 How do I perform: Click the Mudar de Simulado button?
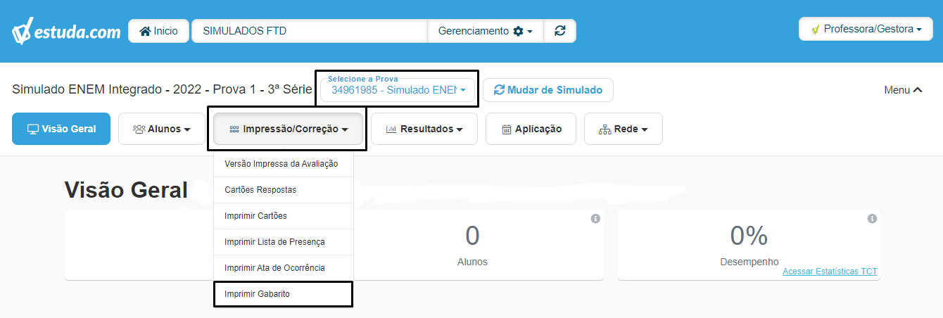pos(548,90)
